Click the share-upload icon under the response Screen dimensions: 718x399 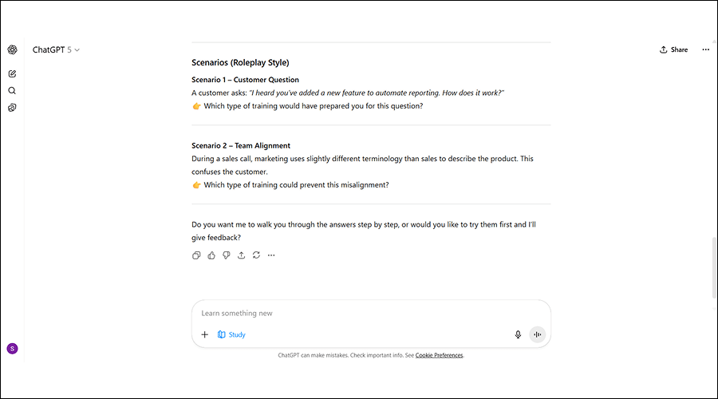241,255
